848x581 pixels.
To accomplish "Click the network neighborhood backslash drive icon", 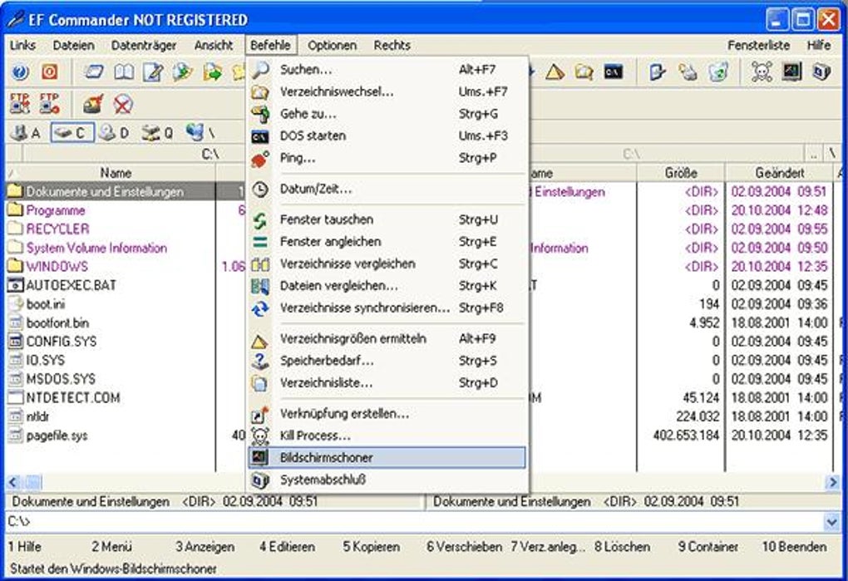I will coord(200,133).
